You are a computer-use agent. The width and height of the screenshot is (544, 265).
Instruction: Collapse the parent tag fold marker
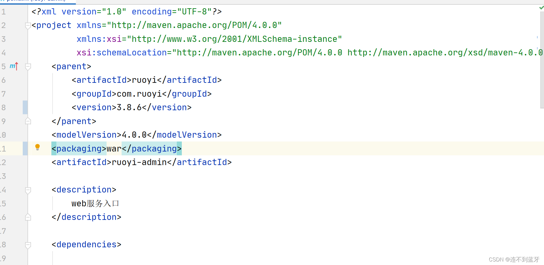28,67
